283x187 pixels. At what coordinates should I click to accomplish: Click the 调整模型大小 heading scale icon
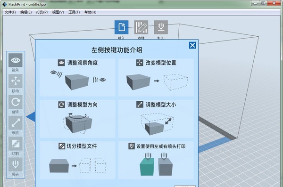coord(140,105)
